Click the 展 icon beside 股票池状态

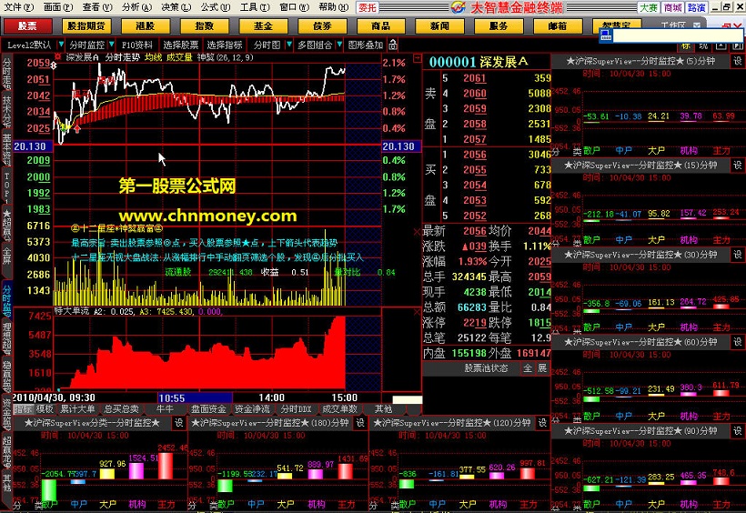[542, 368]
